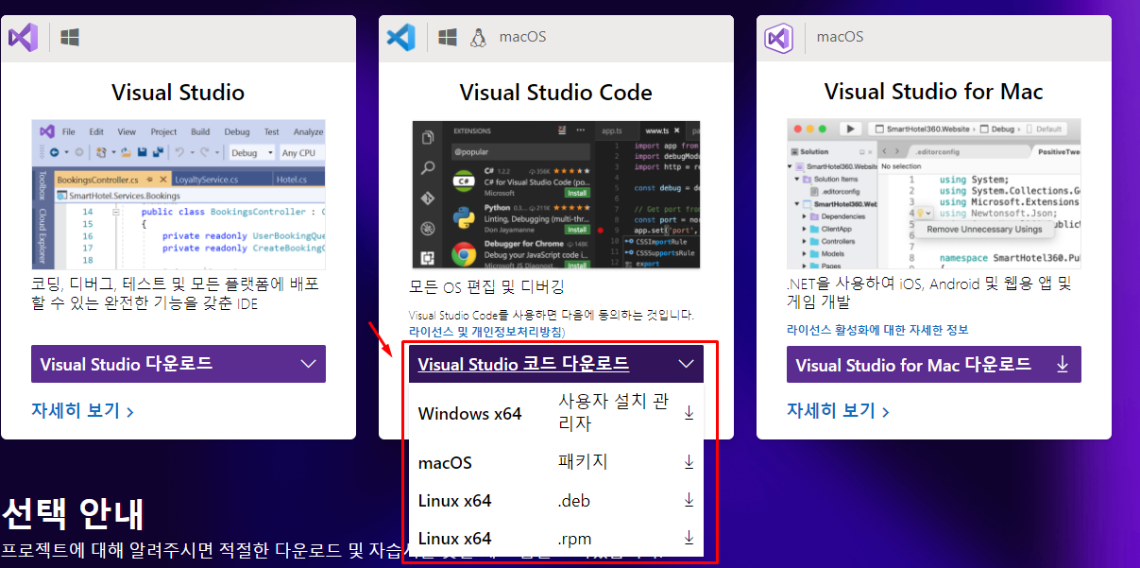Click macOS label on Visual Studio for Mac header
This screenshot has height=568, width=1140.
840,38
